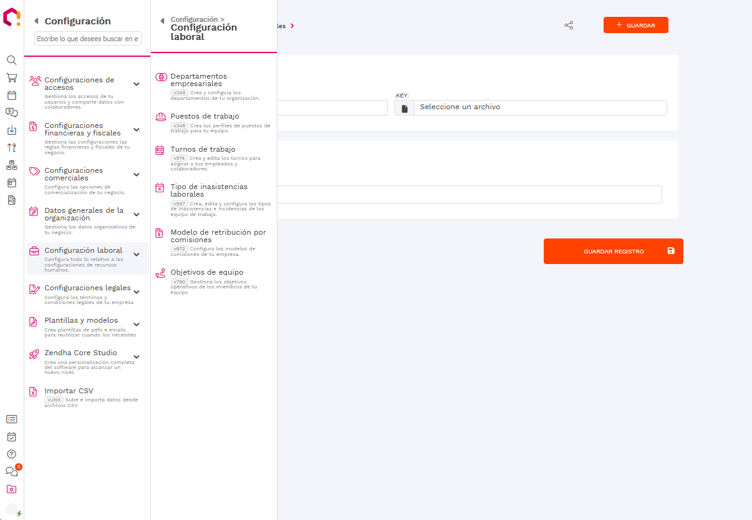The height and width of the screenshot is (520, 752).
Task: Open chat notifications icon with badge
Action: coord(11,471)
